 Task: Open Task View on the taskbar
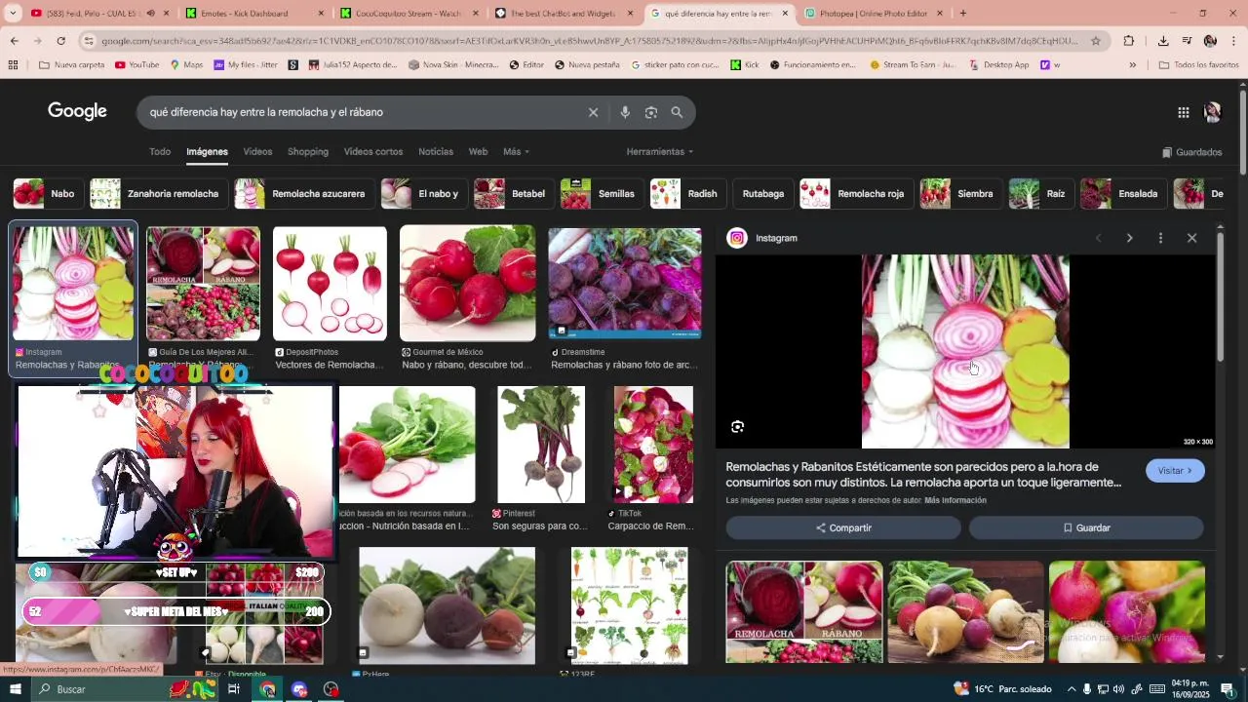pyautogui.click(x=234, y=689)
